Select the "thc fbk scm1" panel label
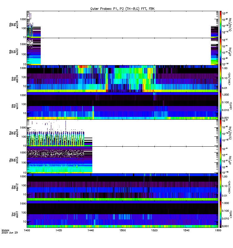This screenshot has width=233, height=248. [x=15, y=214]
